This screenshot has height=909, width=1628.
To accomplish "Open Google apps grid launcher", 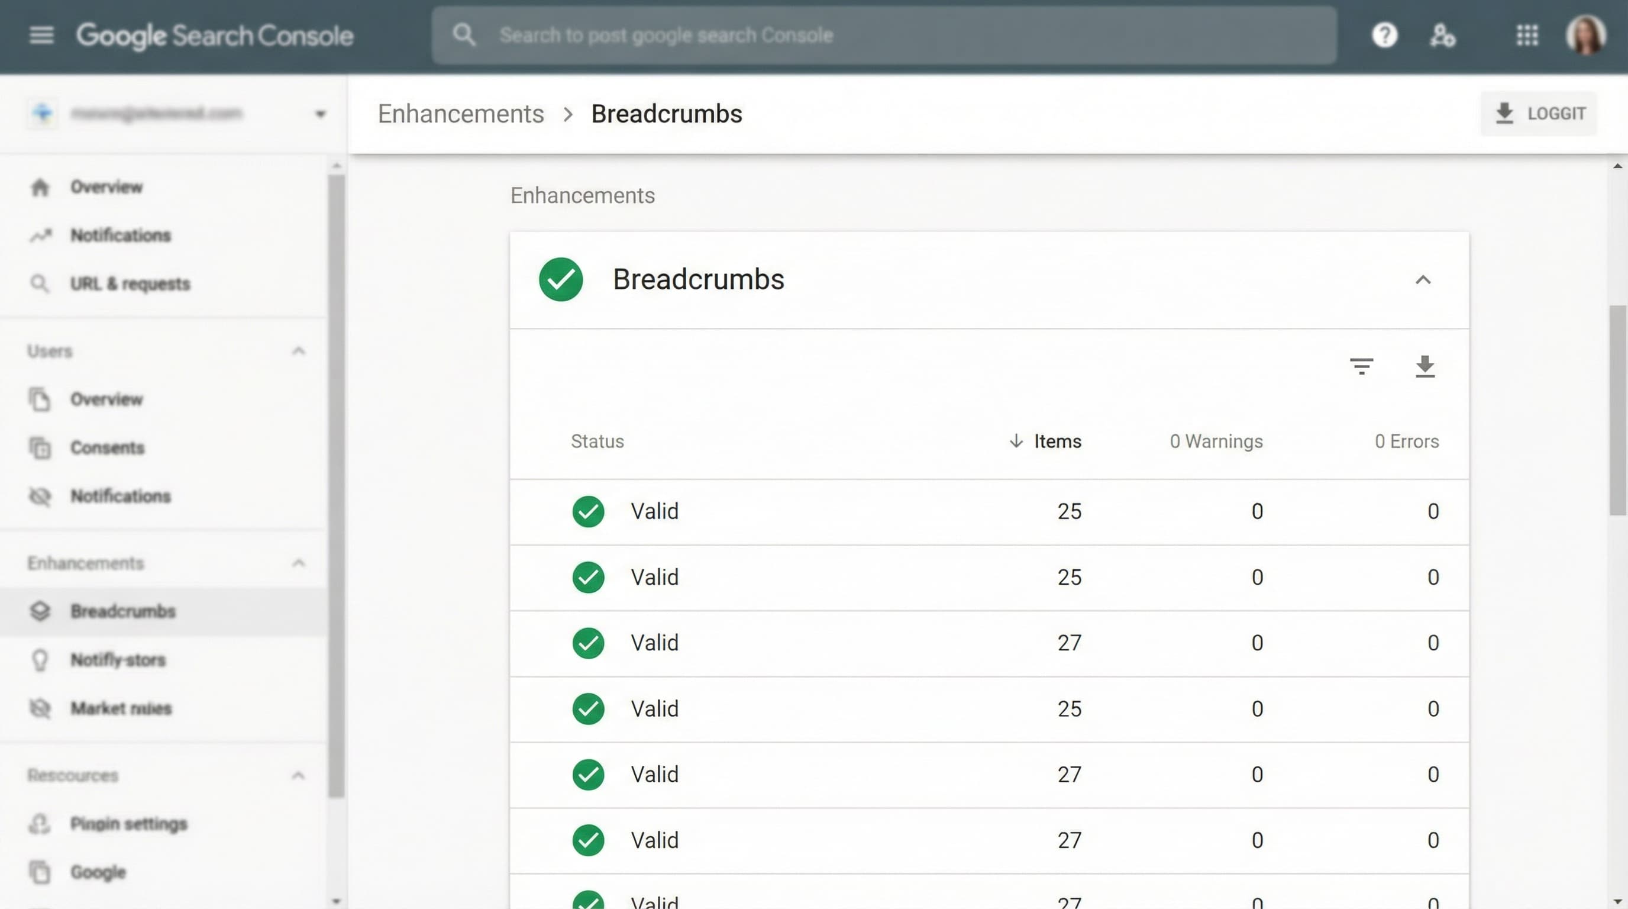I will pyautogui.click(x=1527, y=36).
